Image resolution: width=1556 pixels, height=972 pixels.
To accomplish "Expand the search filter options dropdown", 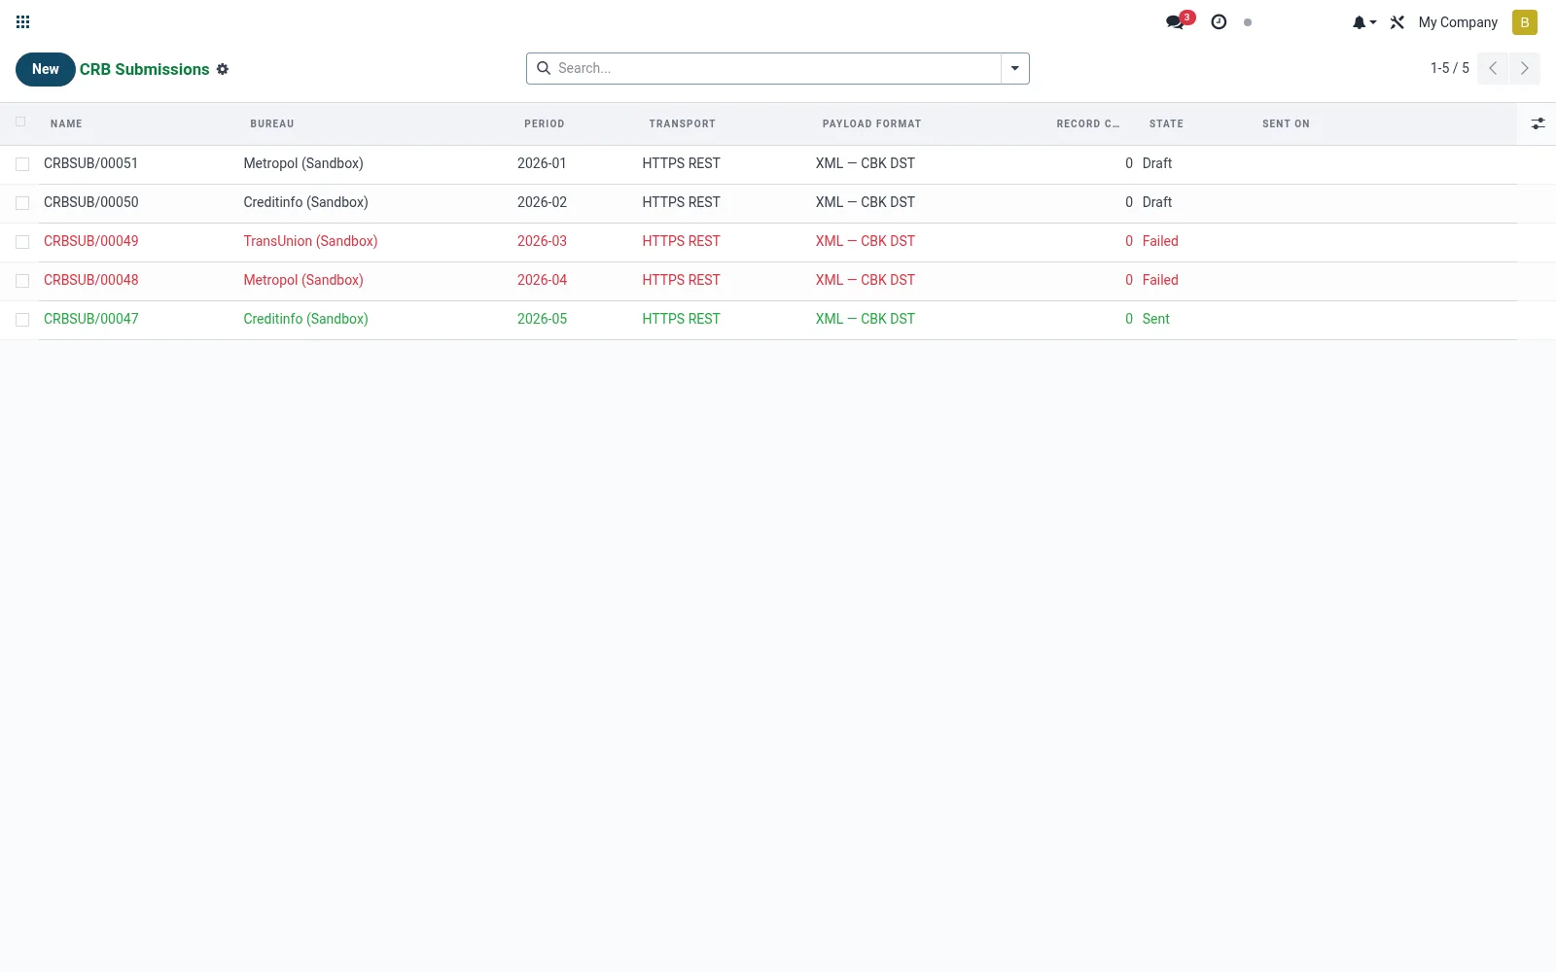I will click(x=1014, y=68).
